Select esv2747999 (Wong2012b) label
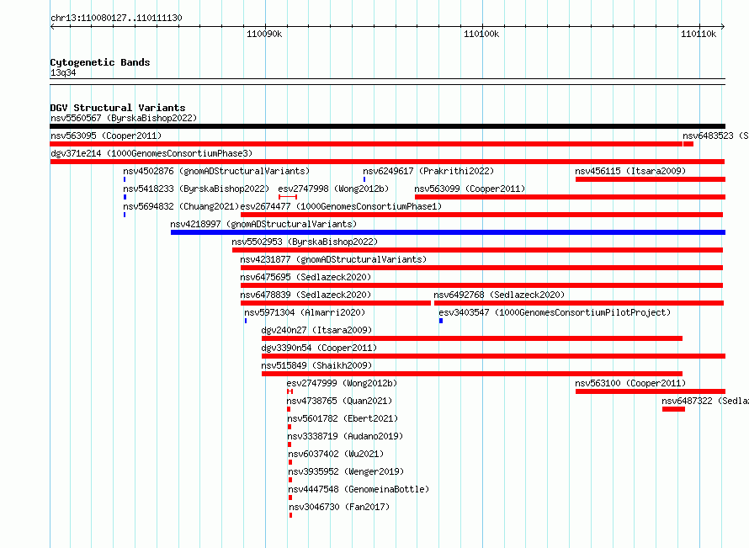The width and height of the screenshot is (749, 548). (x=342, y=383)
